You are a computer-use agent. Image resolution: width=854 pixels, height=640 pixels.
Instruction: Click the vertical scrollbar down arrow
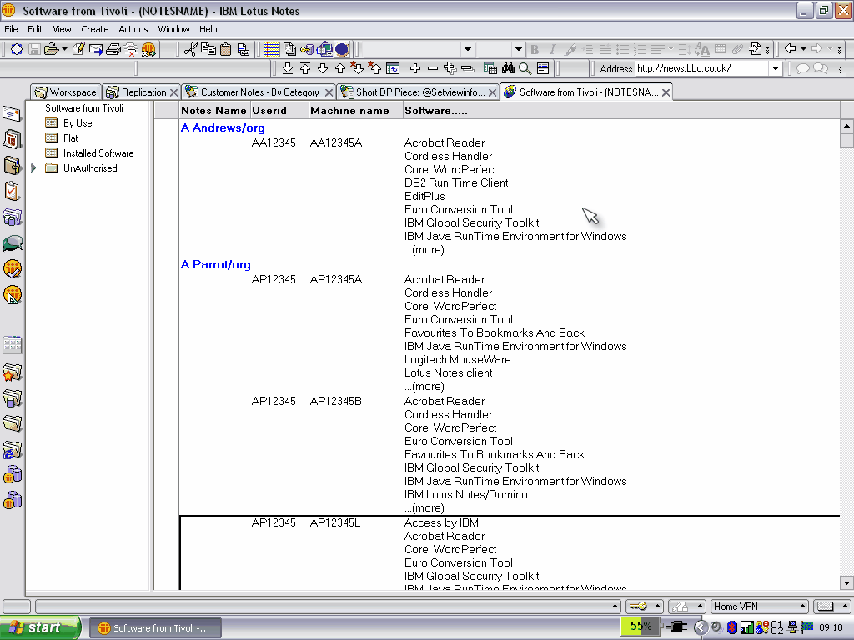(846, 583)
